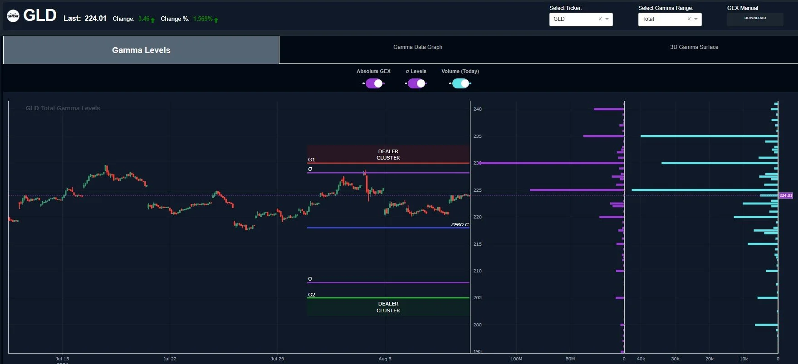This screenshot has height=364, width=798.
Task: Click the purple GEX bar at the 240 strike
Action: click(x=609, y=109)
